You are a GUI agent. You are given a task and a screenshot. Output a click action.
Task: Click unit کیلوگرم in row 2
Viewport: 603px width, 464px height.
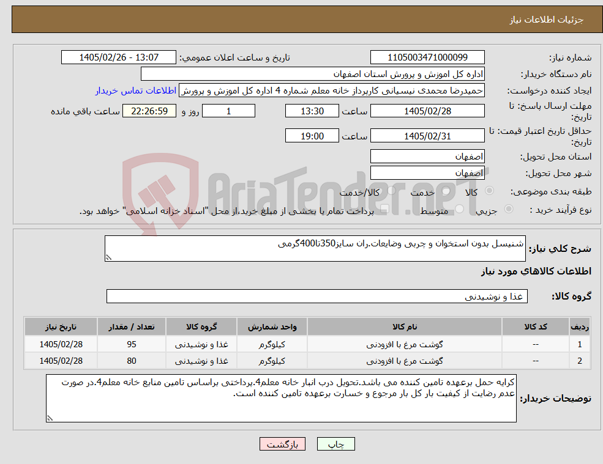coord(272,361)
